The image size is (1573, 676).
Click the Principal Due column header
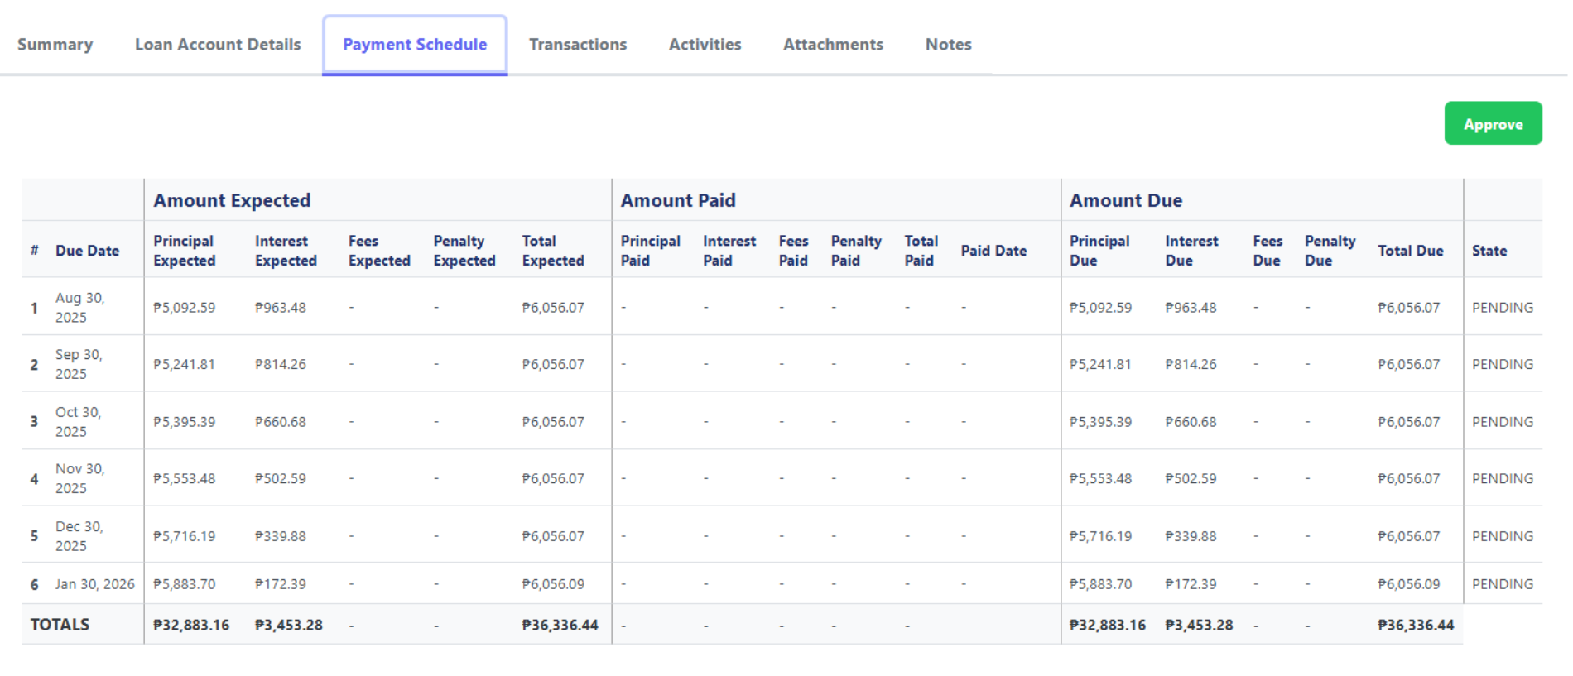(1099, 251)
